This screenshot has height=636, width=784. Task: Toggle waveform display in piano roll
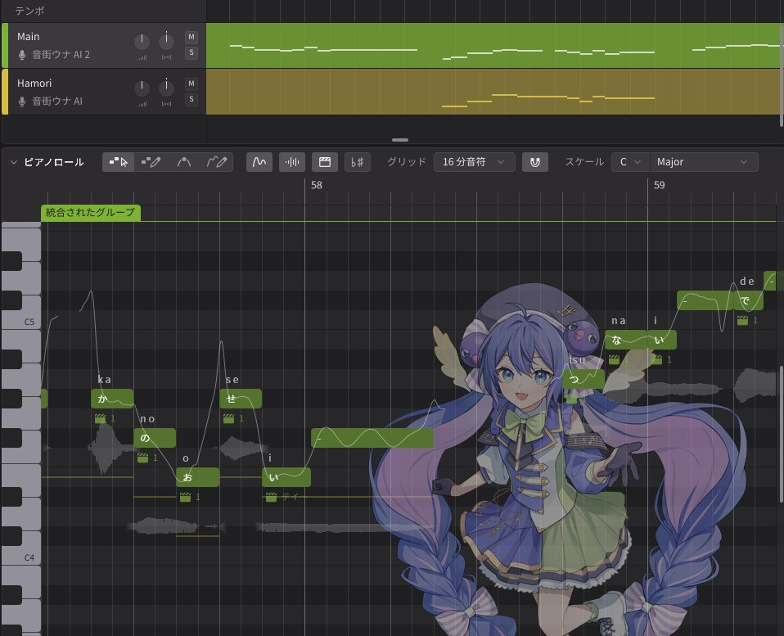(x=292, y=162)
